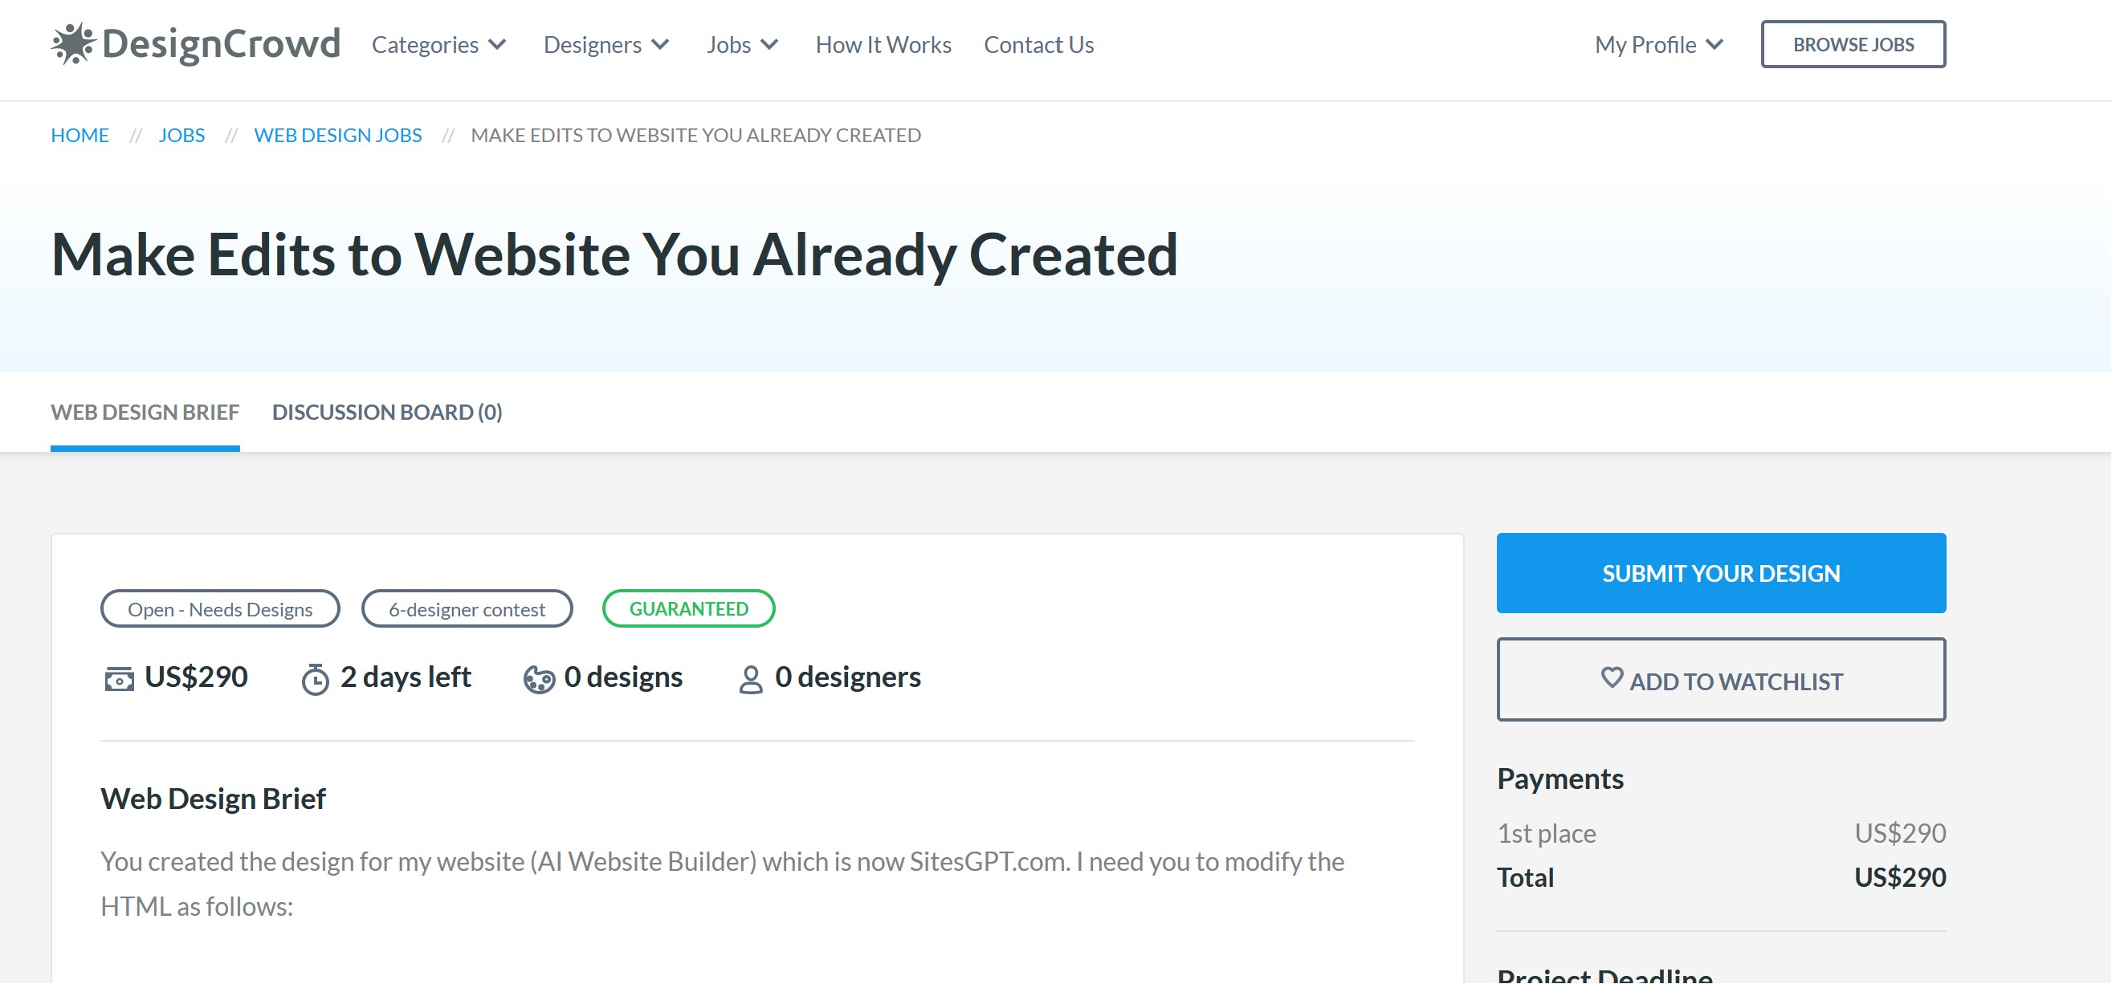Switch to the Discussion Board tab
The image size is (2112, 984).
tap(388, 412)
